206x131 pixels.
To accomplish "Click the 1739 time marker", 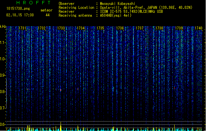I will pyautogui.click(x=179, y=28).
